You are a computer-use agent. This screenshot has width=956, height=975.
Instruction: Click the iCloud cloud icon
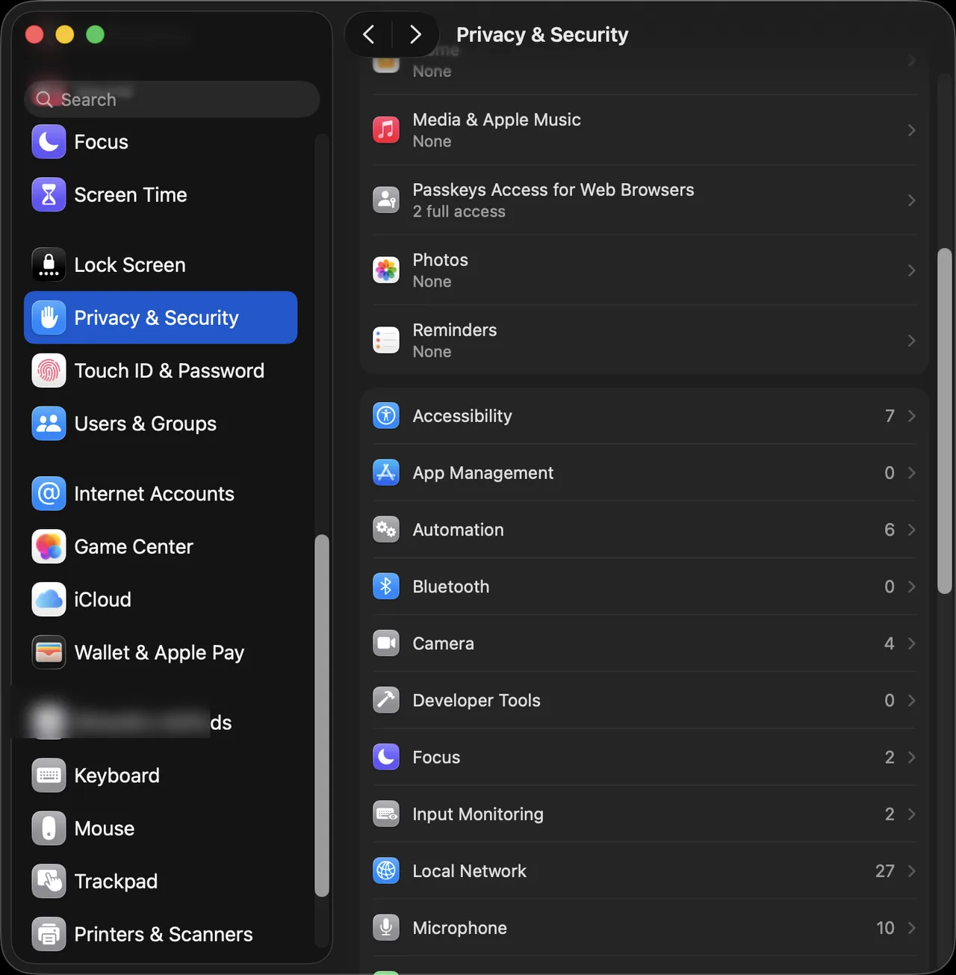[49, 600]
